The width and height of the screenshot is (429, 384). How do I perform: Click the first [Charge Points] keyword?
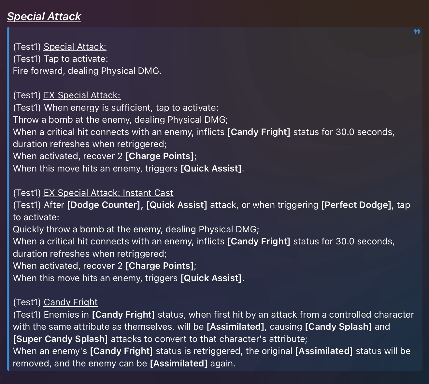160,156
